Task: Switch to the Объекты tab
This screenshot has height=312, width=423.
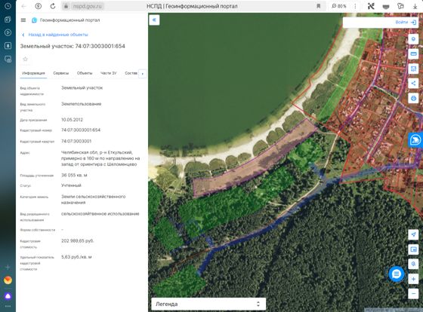Action: click(85, 73)
